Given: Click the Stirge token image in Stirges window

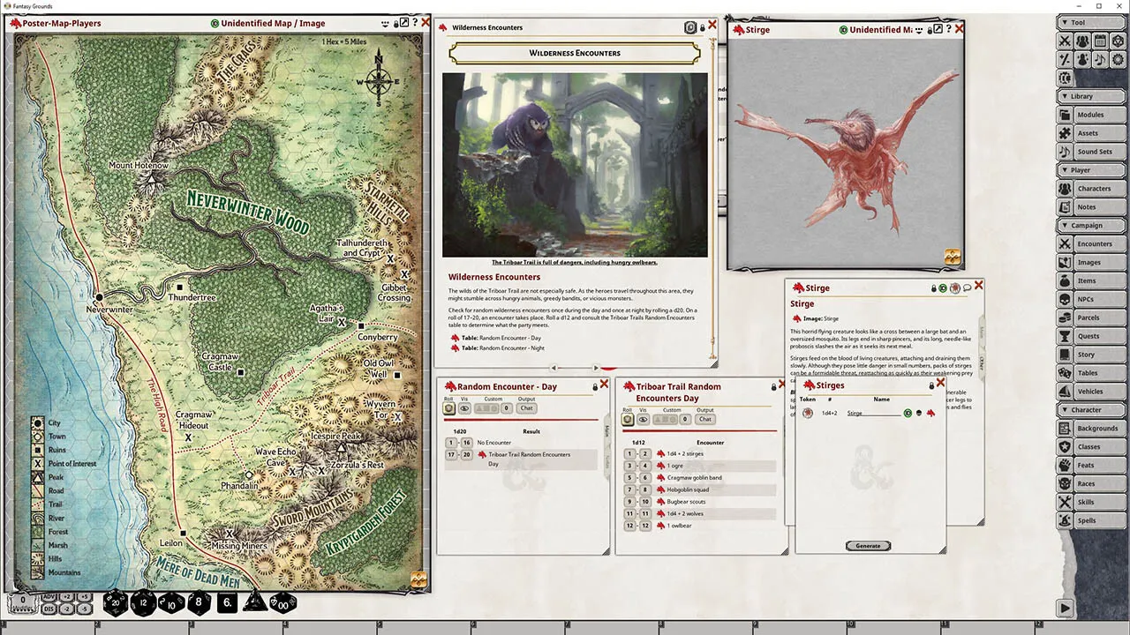Looking at the screenshot, I should click(808, 413).
